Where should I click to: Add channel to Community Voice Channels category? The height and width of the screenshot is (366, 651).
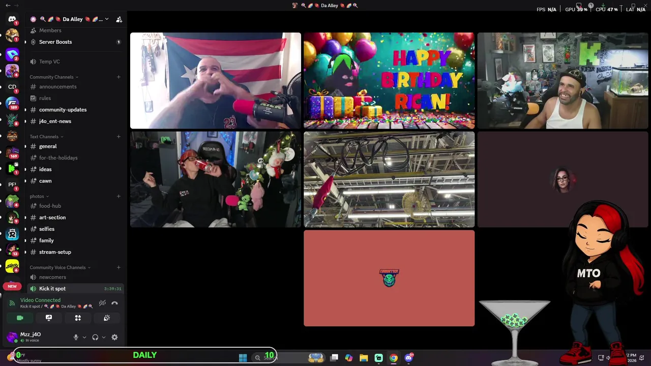pyautogui.click(x=119, y=267)
